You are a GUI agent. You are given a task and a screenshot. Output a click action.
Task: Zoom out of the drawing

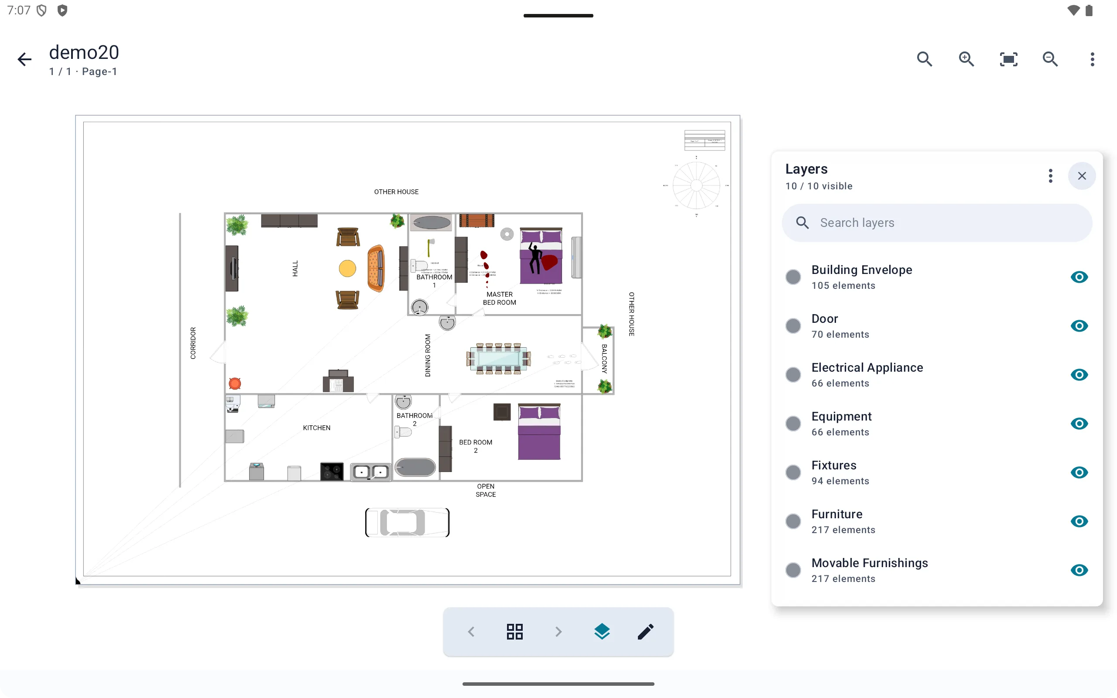coord(1051,59)
